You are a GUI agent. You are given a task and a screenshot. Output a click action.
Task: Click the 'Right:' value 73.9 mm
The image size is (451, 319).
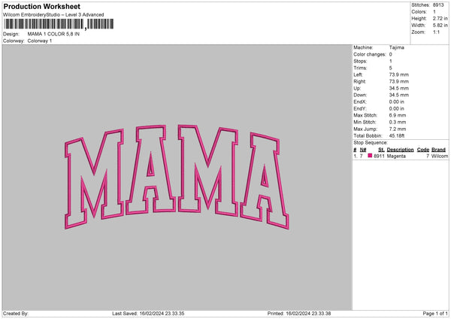point(399,81)
